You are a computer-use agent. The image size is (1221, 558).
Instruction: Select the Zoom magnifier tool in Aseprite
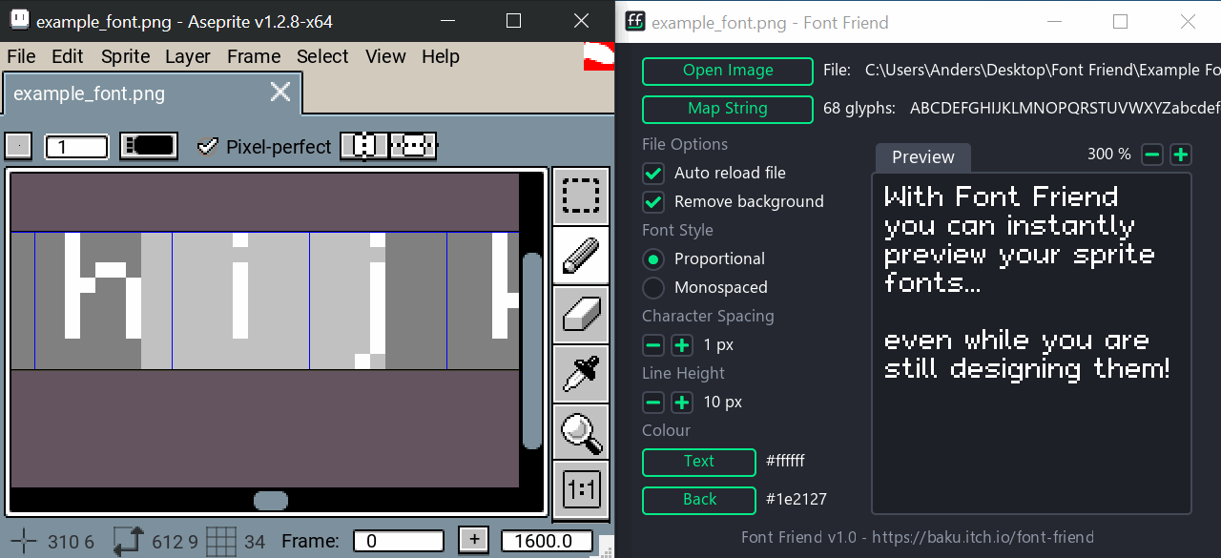click(x=581, y=432)
